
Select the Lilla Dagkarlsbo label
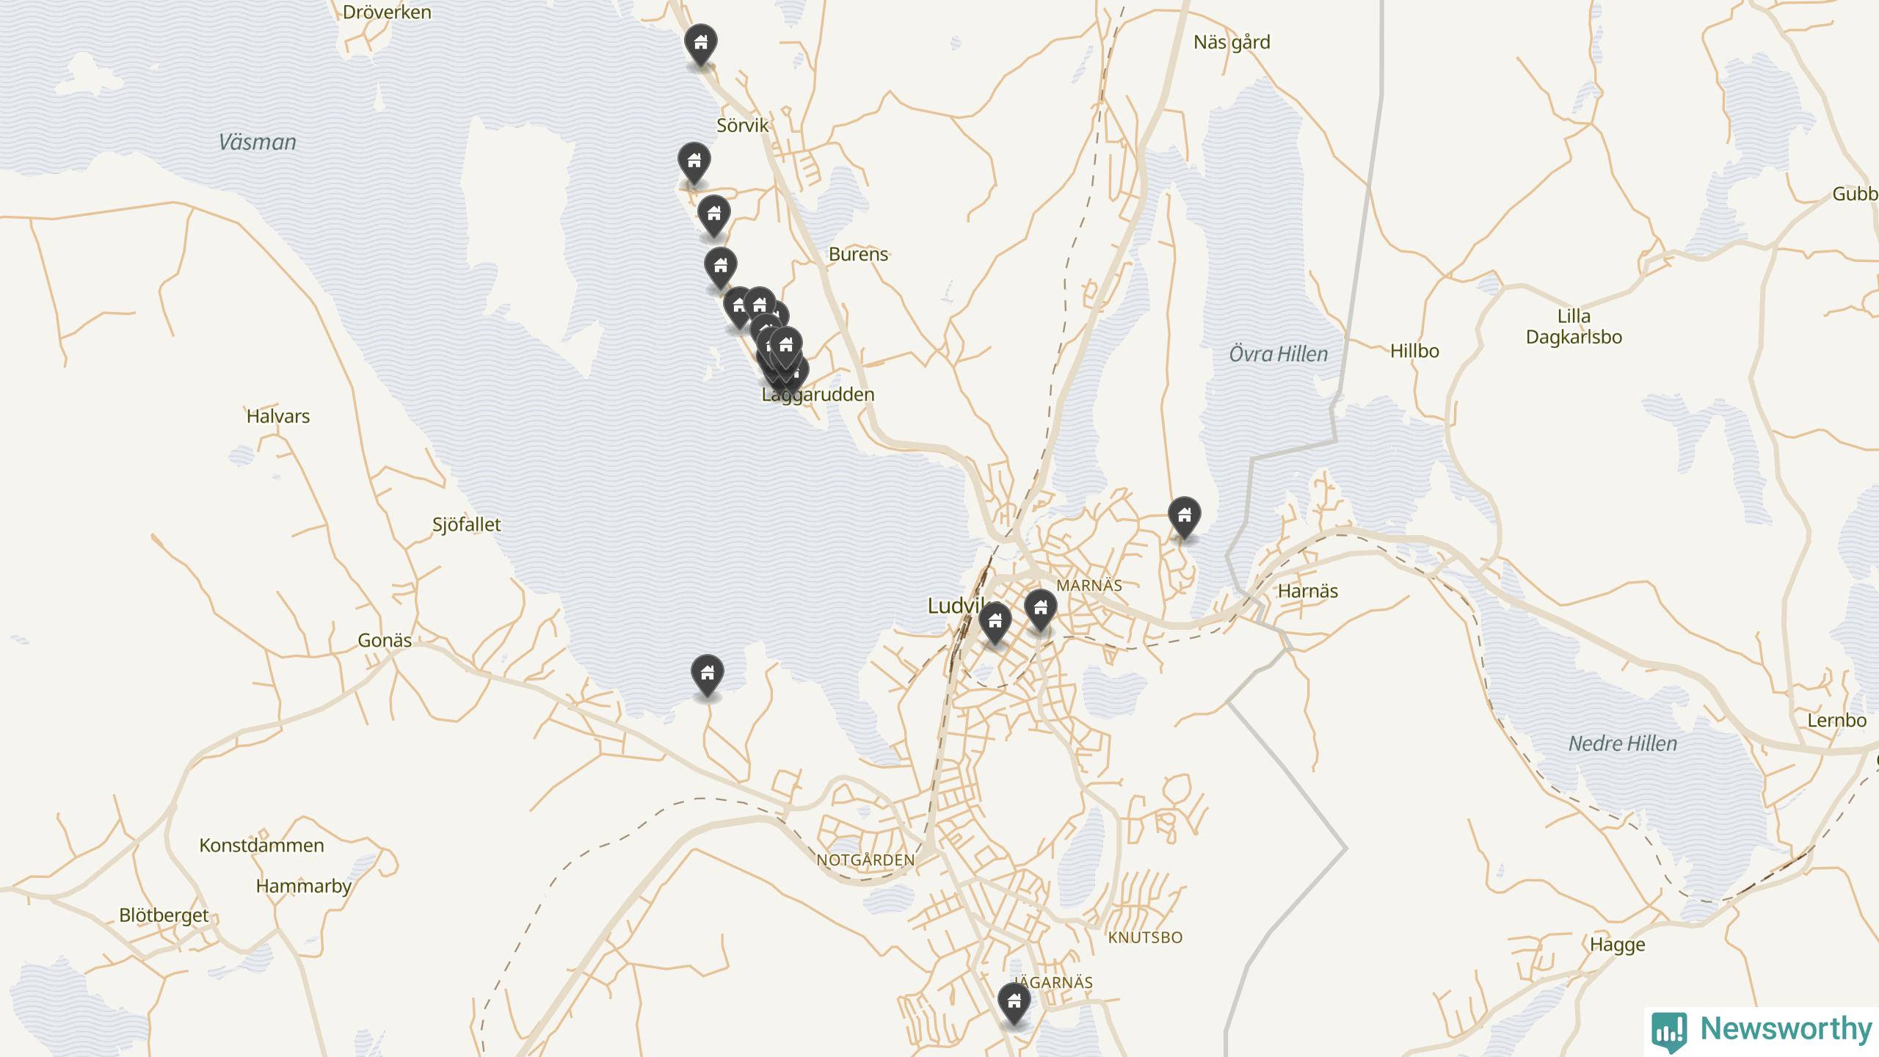[x=1574, y=327]
